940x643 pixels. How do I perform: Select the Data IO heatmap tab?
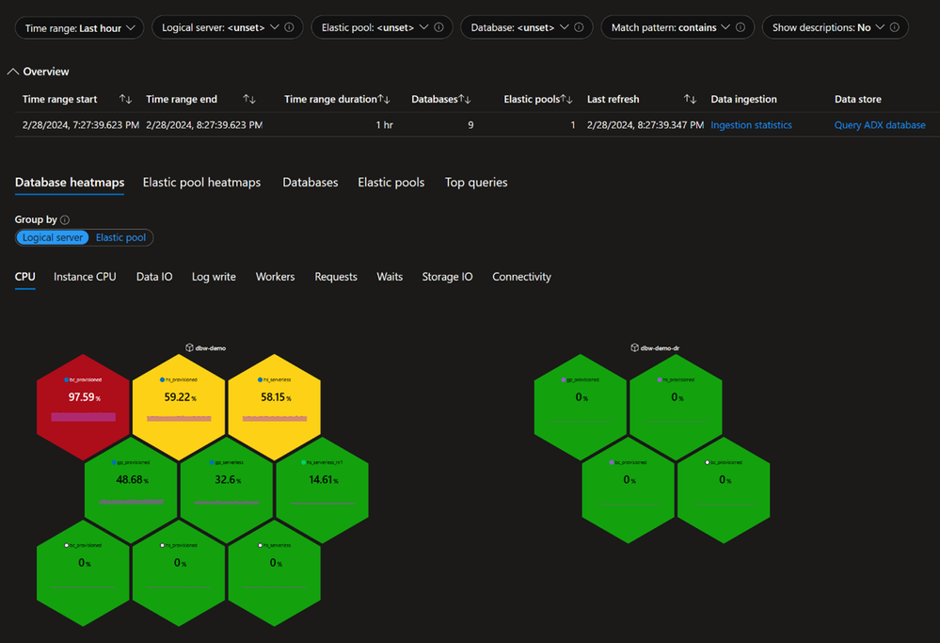[x=154, y=277]
